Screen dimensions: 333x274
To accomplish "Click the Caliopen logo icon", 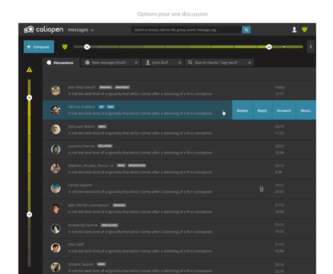I will (x=29, y=30).
